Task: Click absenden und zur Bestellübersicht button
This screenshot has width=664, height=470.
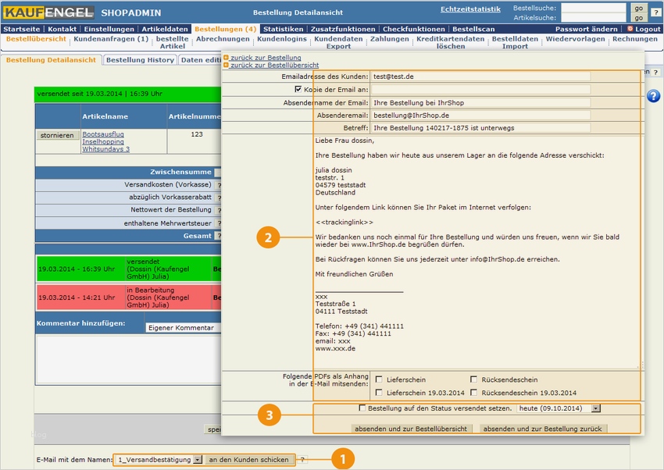Action: [411, 429]
